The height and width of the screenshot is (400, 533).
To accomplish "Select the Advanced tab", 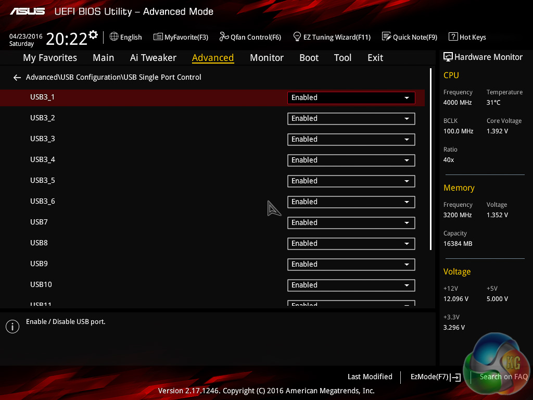I will click(213, 58).
